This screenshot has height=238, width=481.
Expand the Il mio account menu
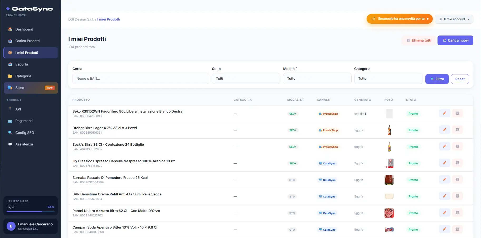[454, 19]
